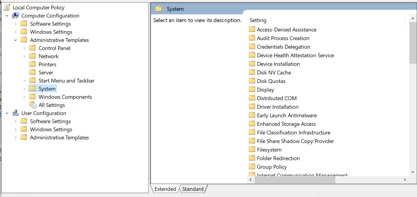Click the Disk Quotas folder icon

tap(252, 81)
